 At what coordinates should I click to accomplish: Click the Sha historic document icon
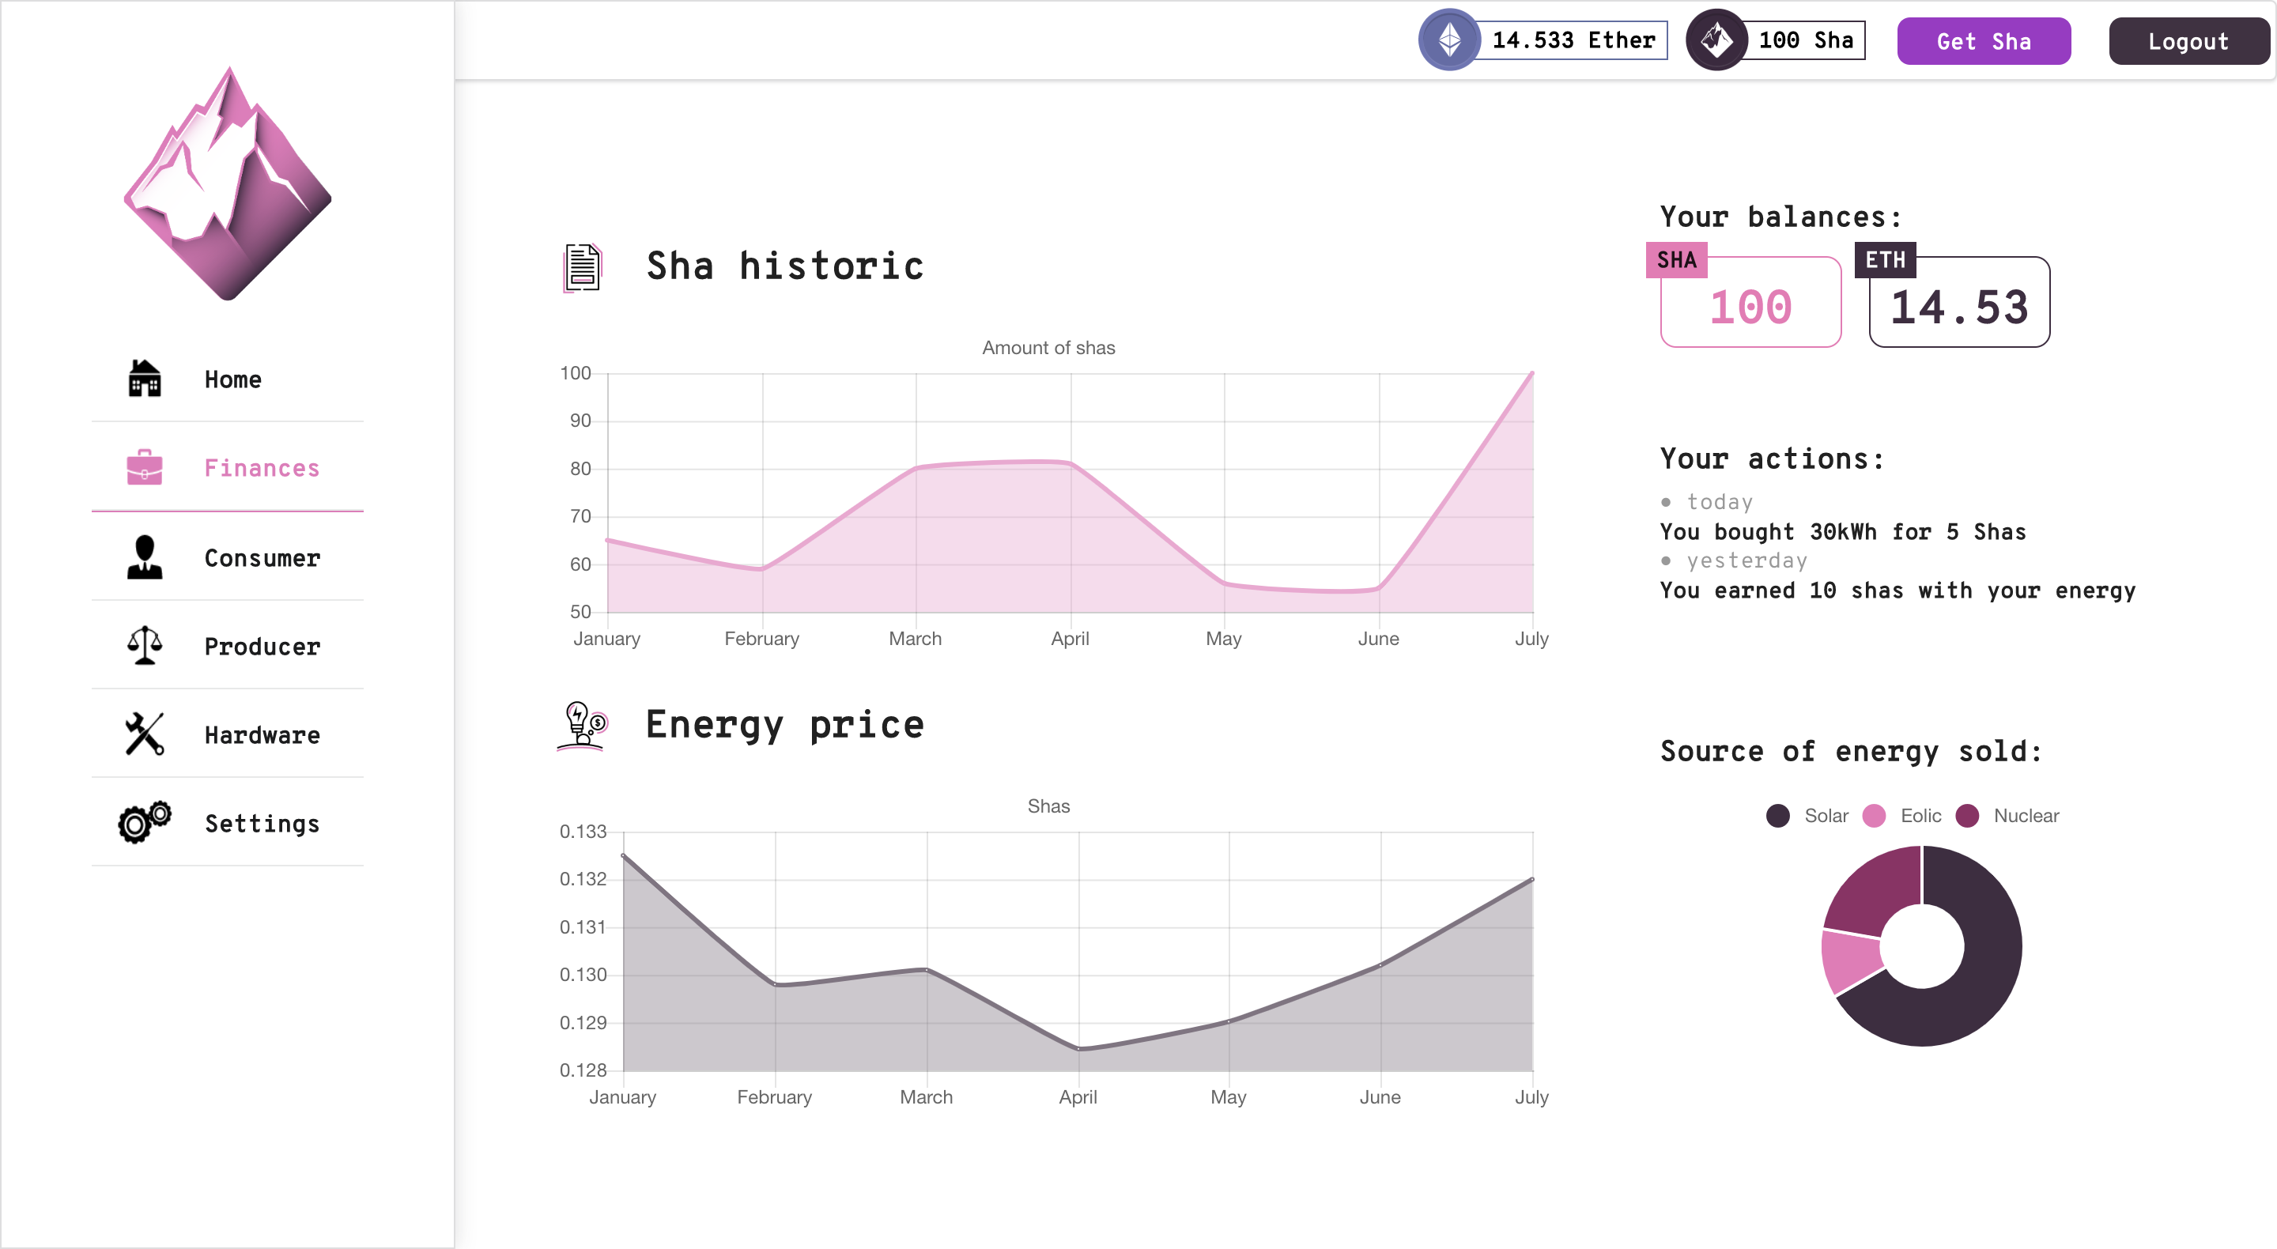582,267
